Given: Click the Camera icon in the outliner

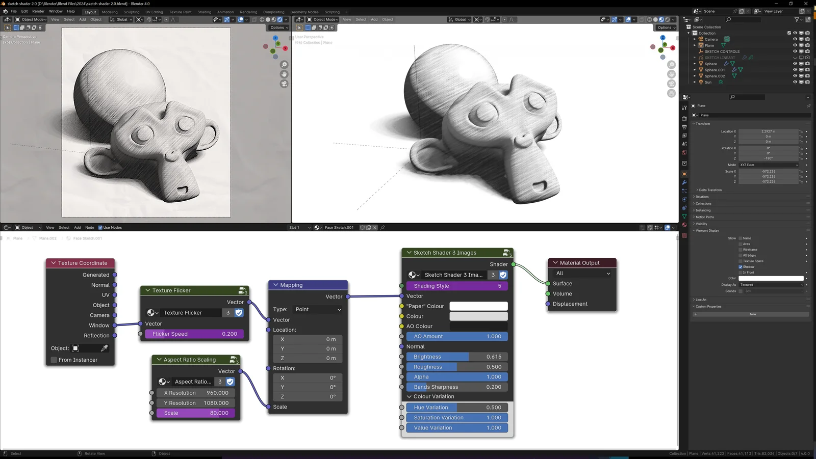Looking at the screenshot, I should coord(701,39).
